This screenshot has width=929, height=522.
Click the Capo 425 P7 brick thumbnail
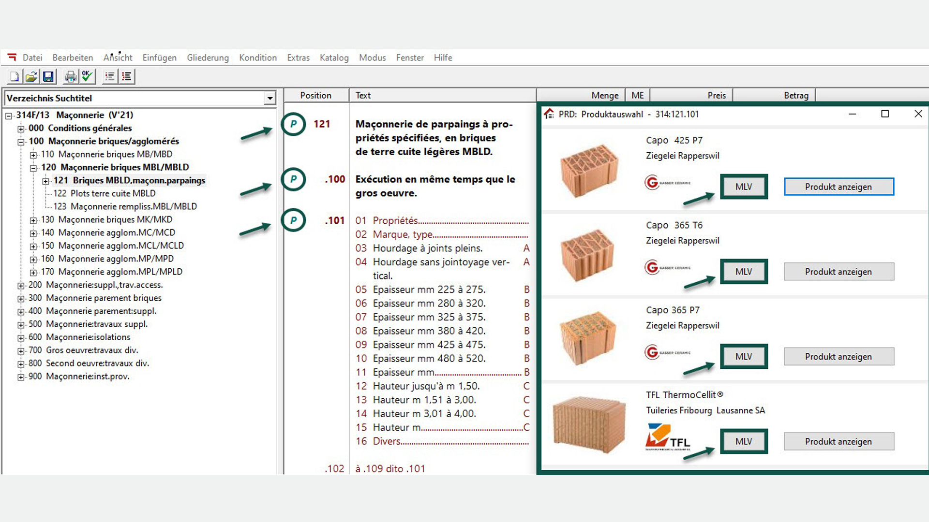pyautogui.click(x=589, y=171)
